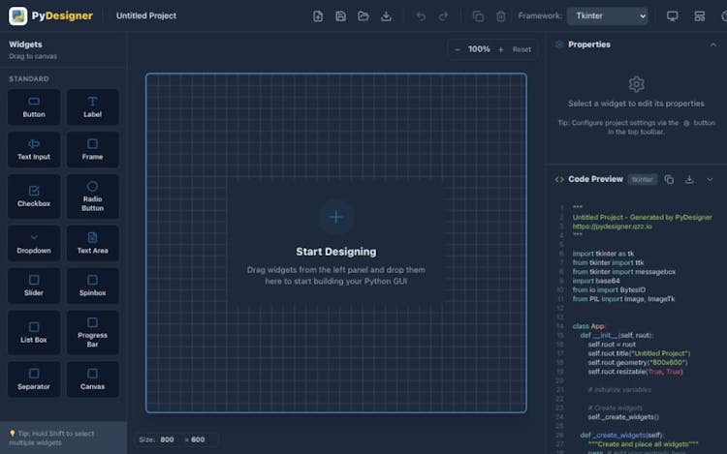
Task: Select the Frame widget
Action: [92, 149]
